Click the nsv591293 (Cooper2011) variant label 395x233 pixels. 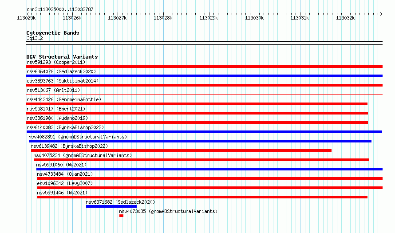(56, 62)
